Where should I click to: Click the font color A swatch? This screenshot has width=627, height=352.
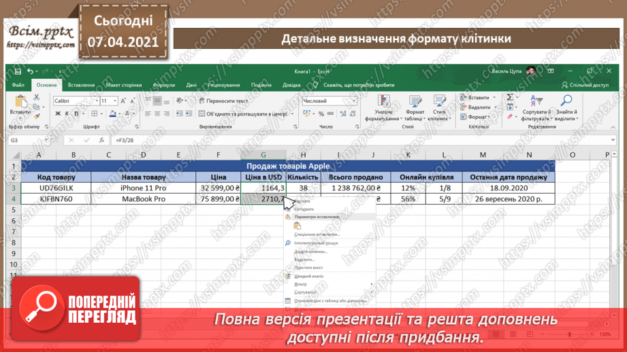click(x=127, y=113)
